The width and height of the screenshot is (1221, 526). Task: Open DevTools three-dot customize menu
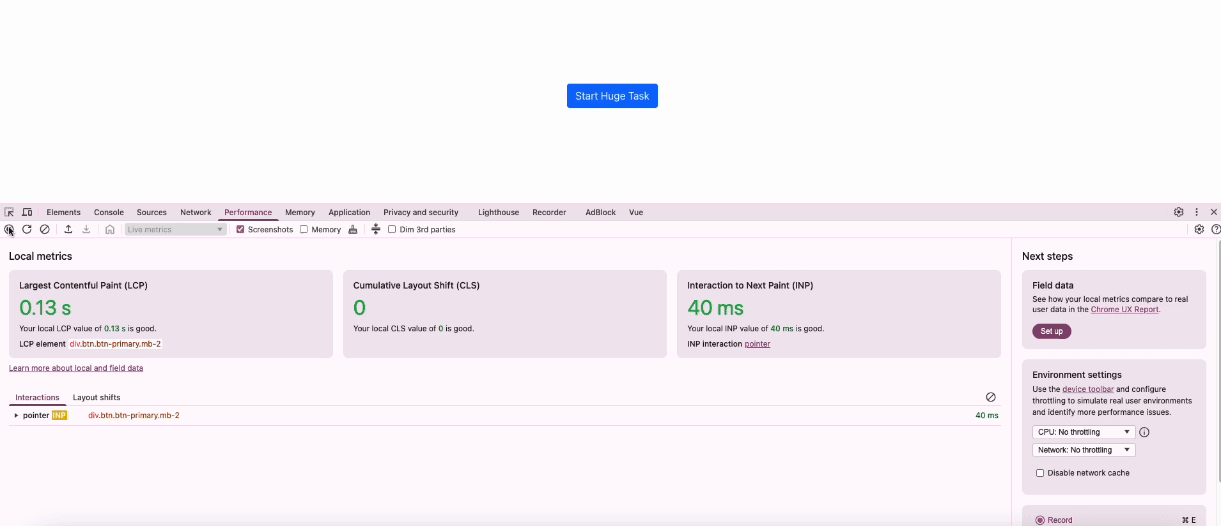(x=1196, y=212)
